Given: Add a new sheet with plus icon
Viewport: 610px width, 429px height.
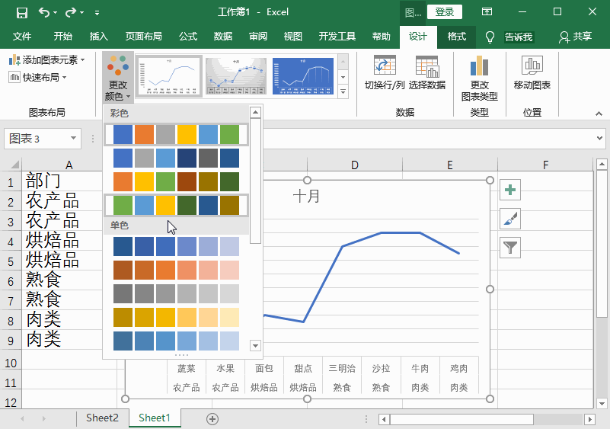Looking at the screenshot, I should click(212, 419).
